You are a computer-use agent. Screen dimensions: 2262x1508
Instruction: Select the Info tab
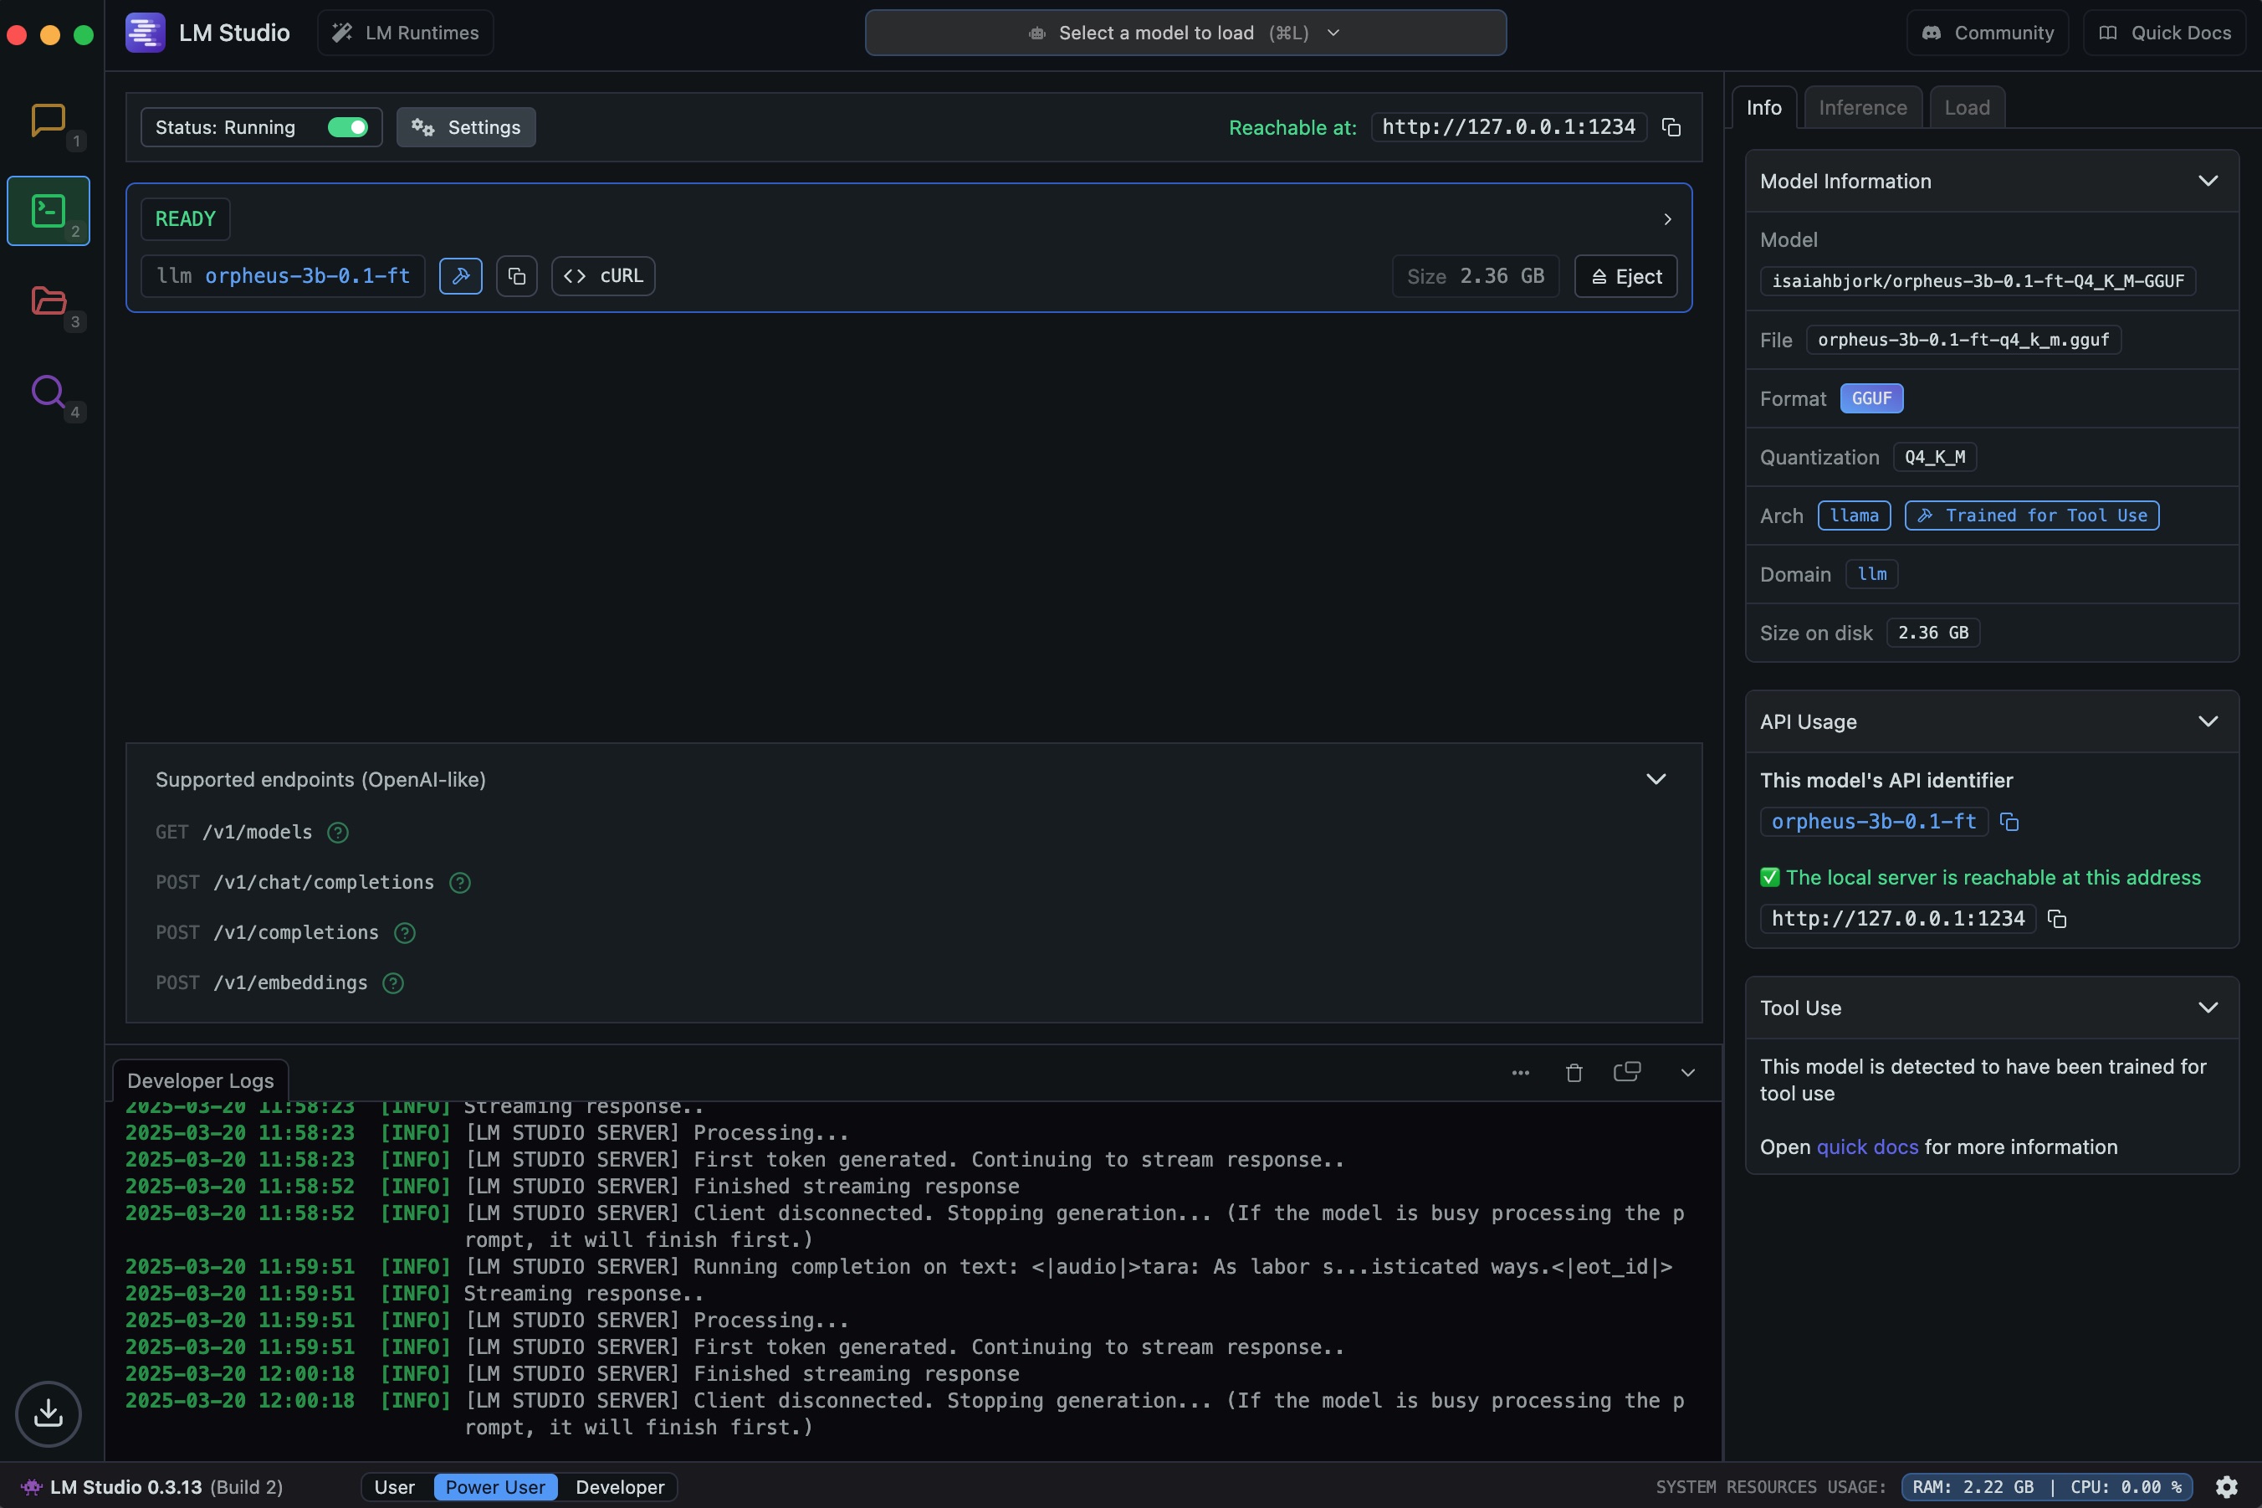pyautogui.click(x=1763, y=108)
